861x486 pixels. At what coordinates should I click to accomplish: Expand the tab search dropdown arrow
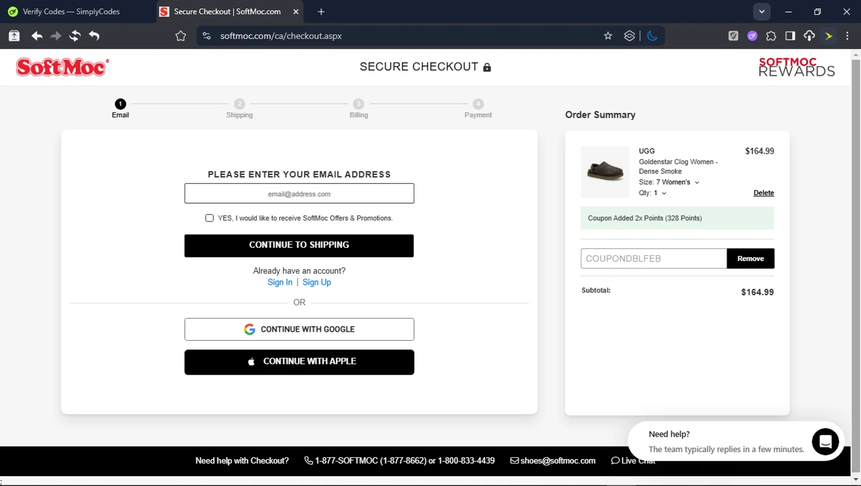click(x=762, y=11)
